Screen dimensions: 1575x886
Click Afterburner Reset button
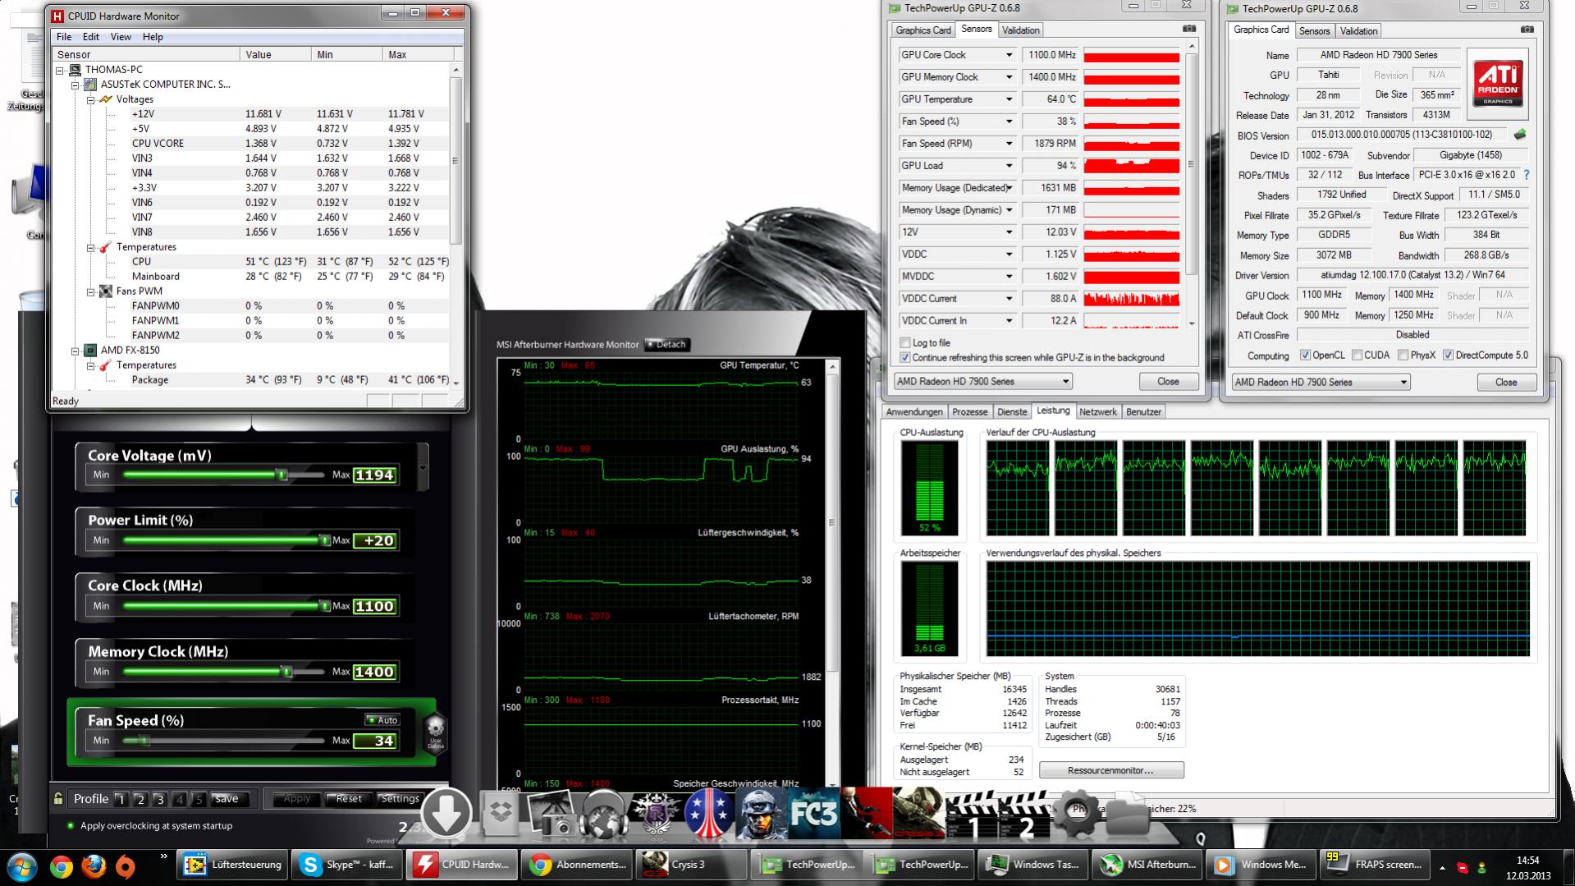pyautogui.click(x=348, y=799)
